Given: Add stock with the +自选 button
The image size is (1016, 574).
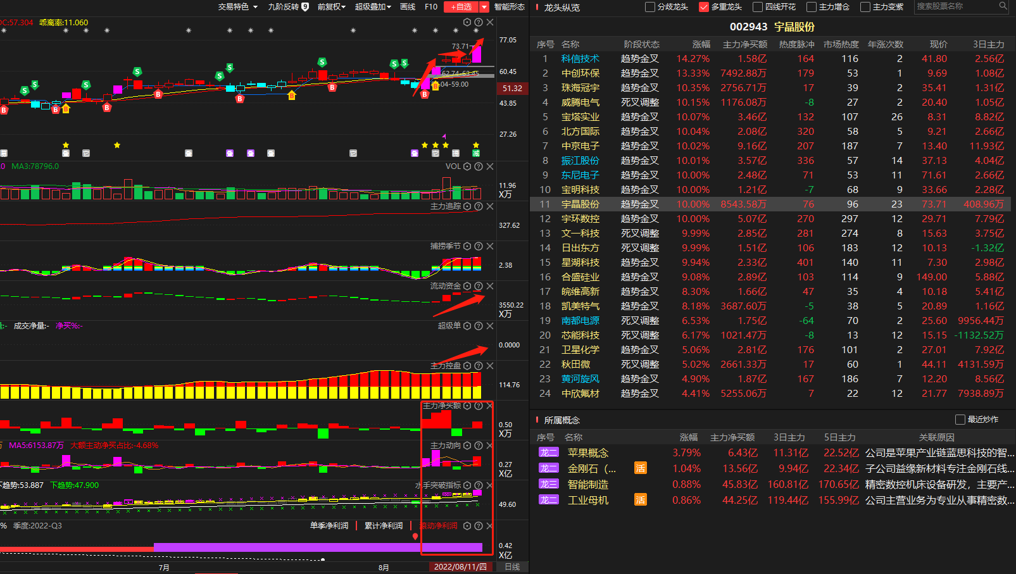Looking at the screenshot, I should coord(461,6).
